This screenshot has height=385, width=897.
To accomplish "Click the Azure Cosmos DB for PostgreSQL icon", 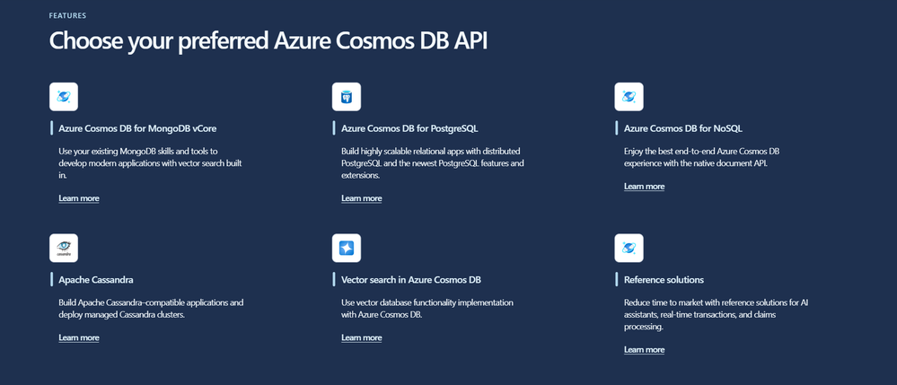I will click(x=347, y=96).
